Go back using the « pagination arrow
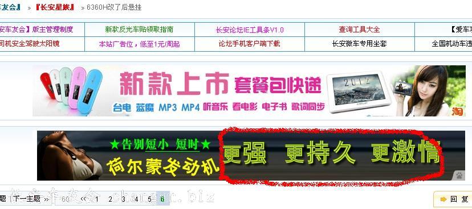 pyautogui.click(x=83, y=199)
